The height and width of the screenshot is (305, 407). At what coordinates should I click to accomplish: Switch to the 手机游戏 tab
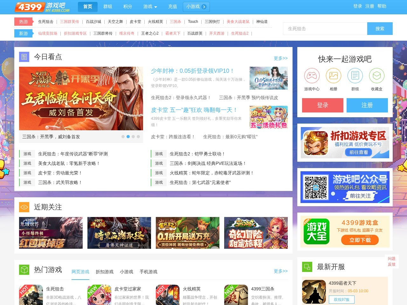[148, 272]
